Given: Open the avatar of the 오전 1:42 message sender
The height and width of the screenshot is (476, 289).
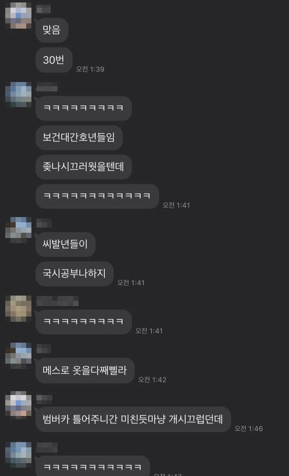Looking at the screenshot, I should point(18,356).
